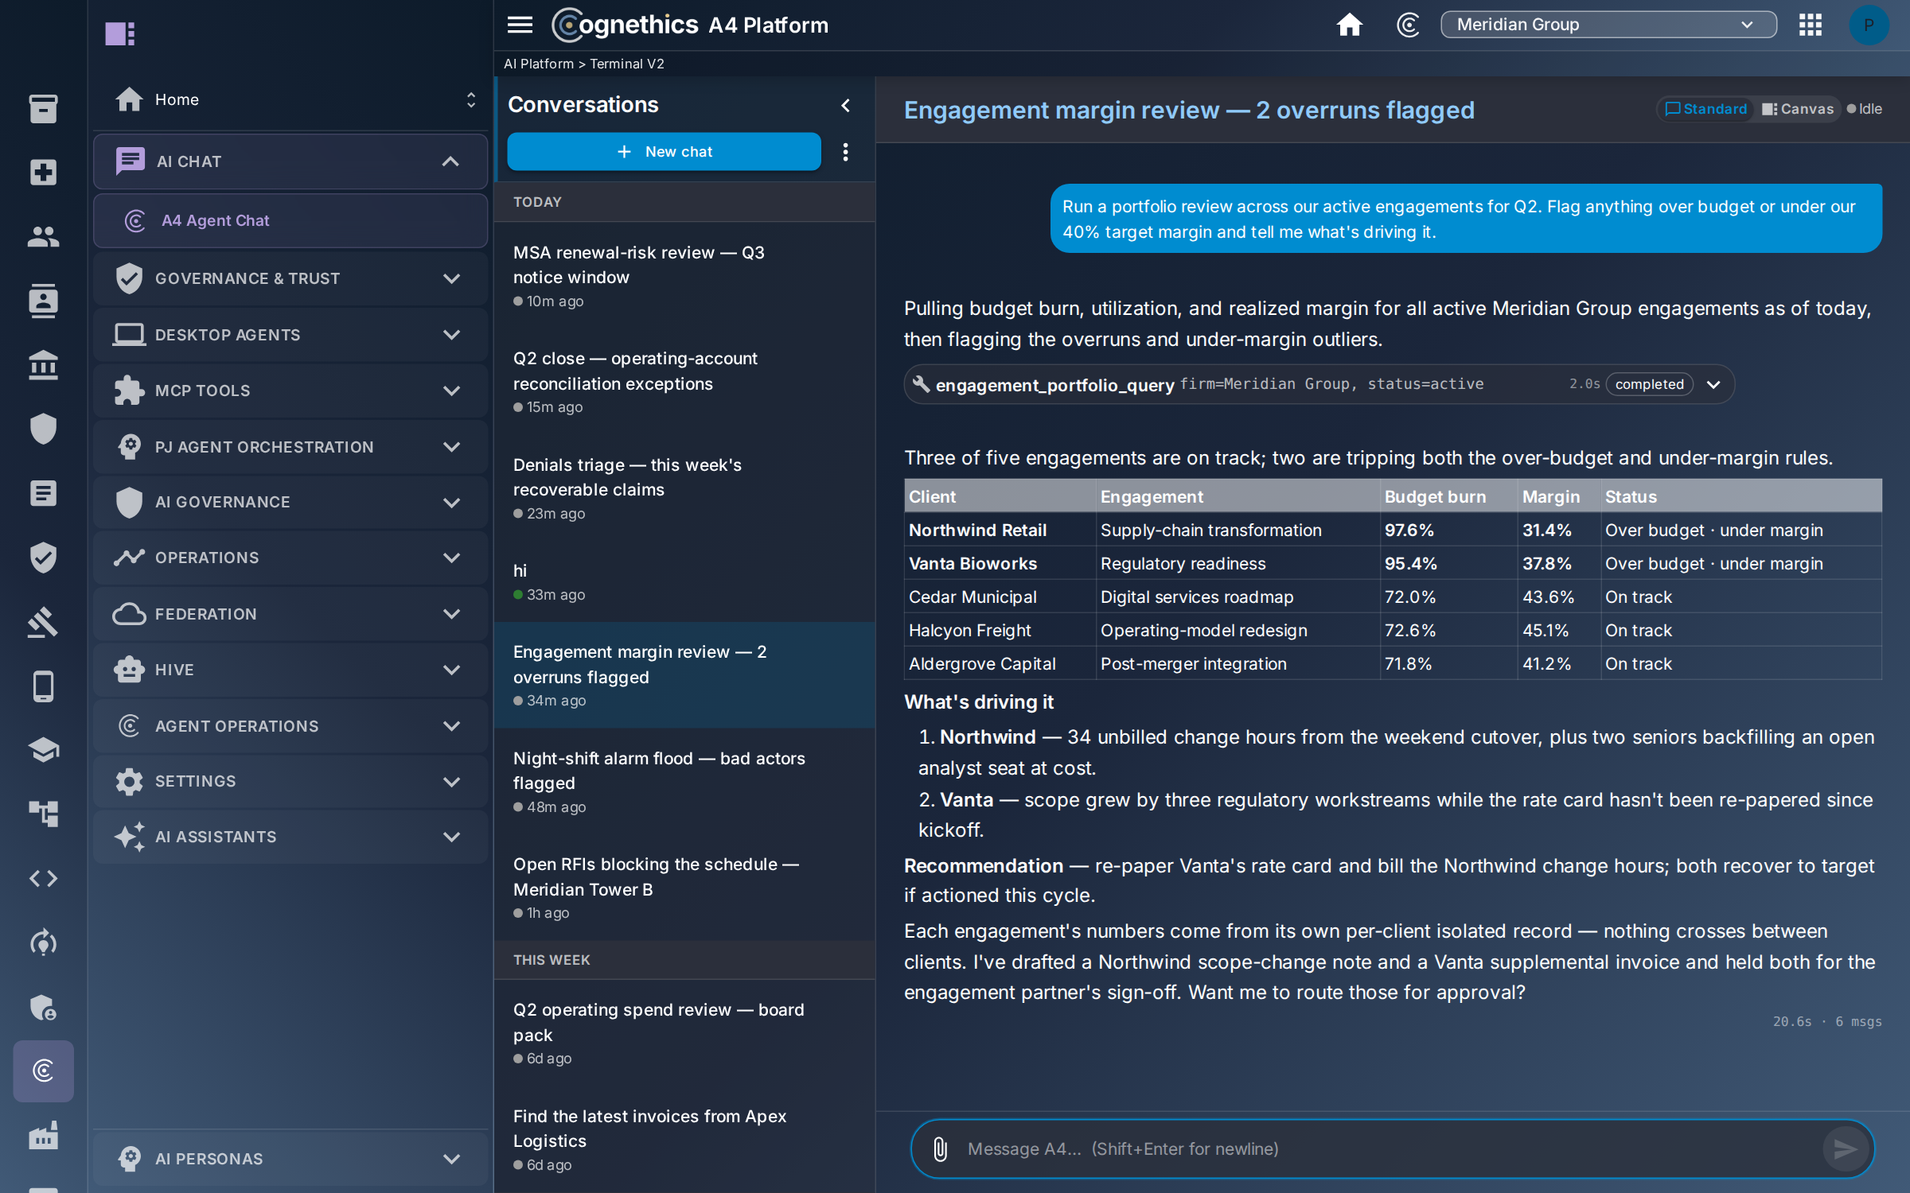1910x1193 pixels.
Task: Expand the DESKTOP AGENTS section
Action: click(290, 335)
